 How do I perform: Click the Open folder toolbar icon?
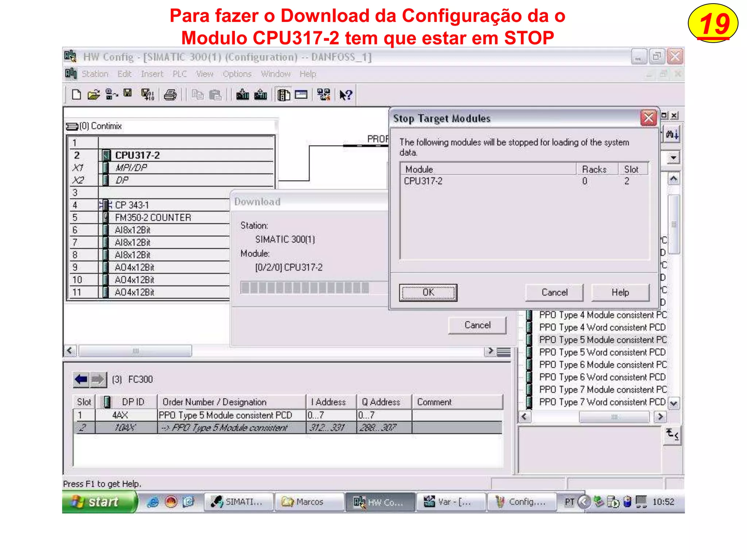[x=94, y=95]
